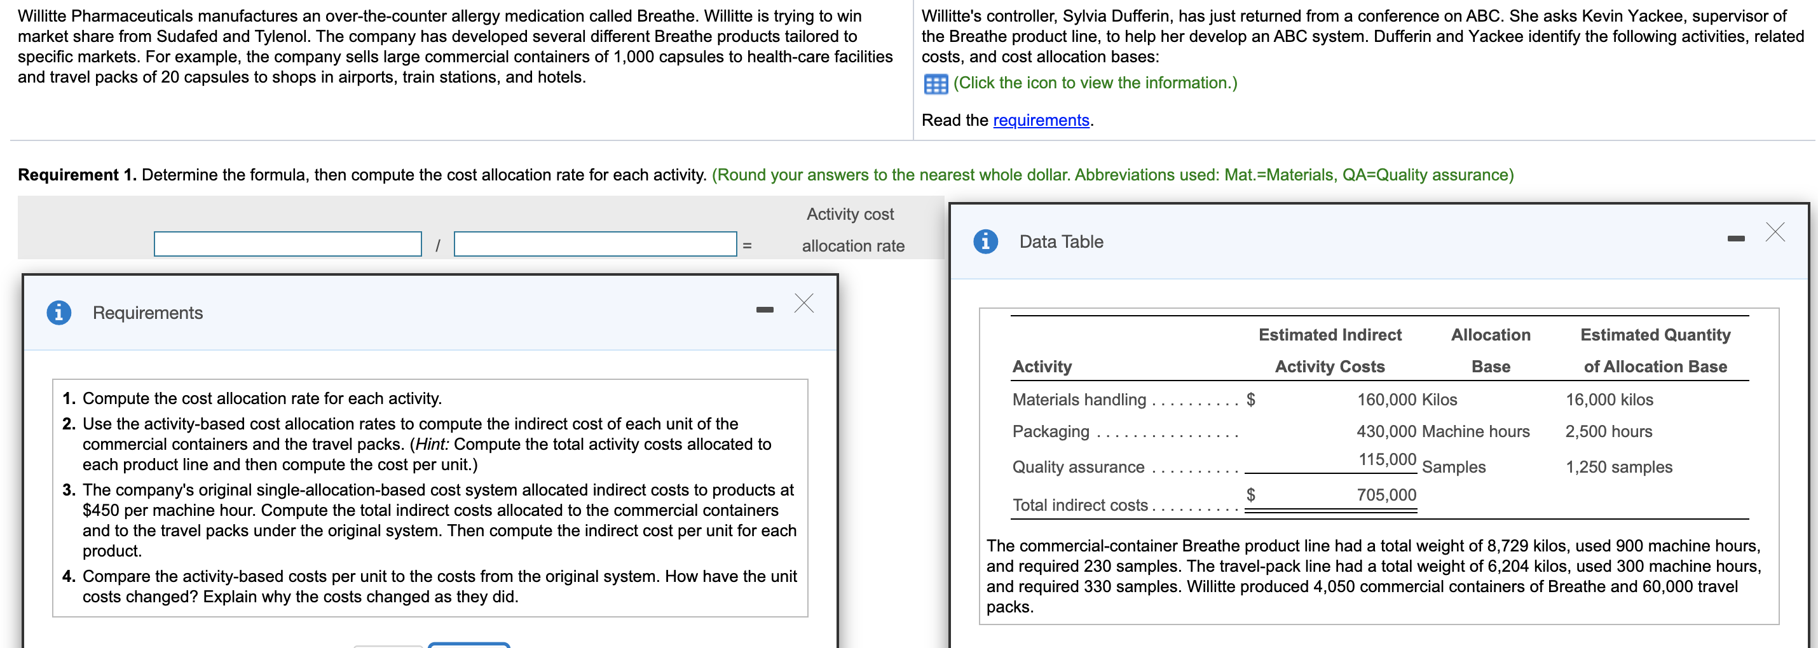Click the 'Estimated Indirect Activity Costs' column header

click(1330, 351)
